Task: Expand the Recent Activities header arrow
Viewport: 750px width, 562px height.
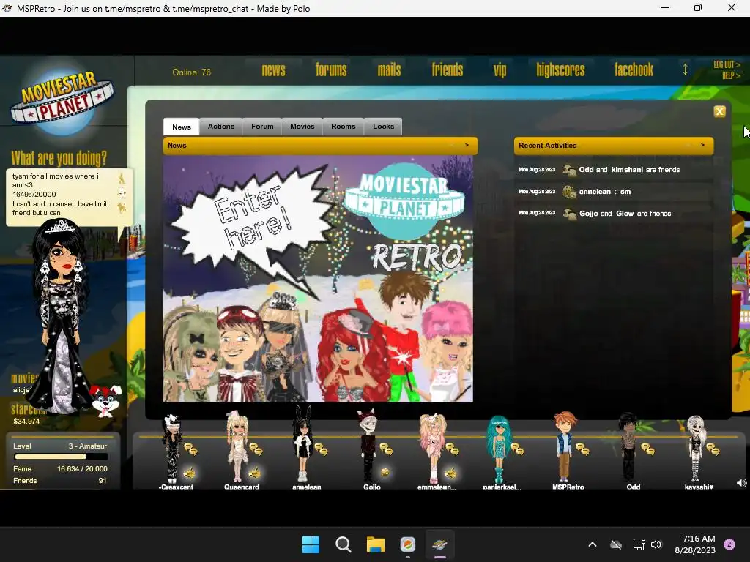Action: (702, 145)
